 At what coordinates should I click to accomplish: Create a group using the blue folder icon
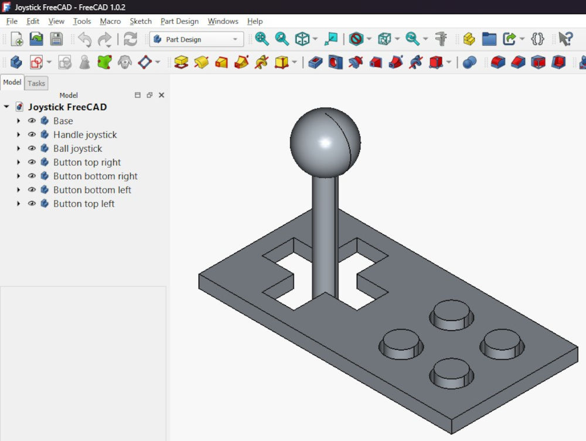click(489, 39)
